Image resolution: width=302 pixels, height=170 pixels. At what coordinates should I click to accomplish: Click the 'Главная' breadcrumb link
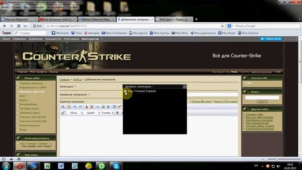click(x=64, y=79)
